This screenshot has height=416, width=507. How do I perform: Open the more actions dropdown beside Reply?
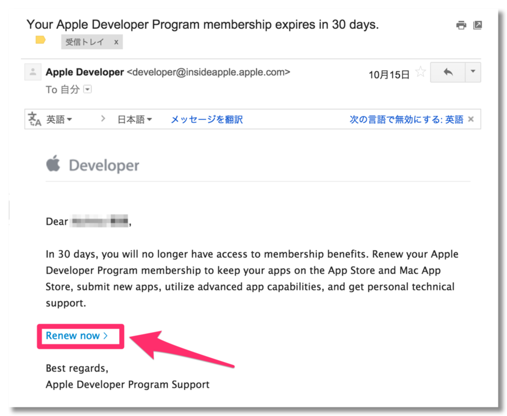[473, 72]
